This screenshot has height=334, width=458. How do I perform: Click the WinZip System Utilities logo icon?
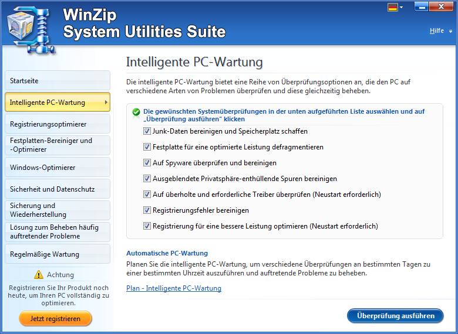tap(29, 25)
